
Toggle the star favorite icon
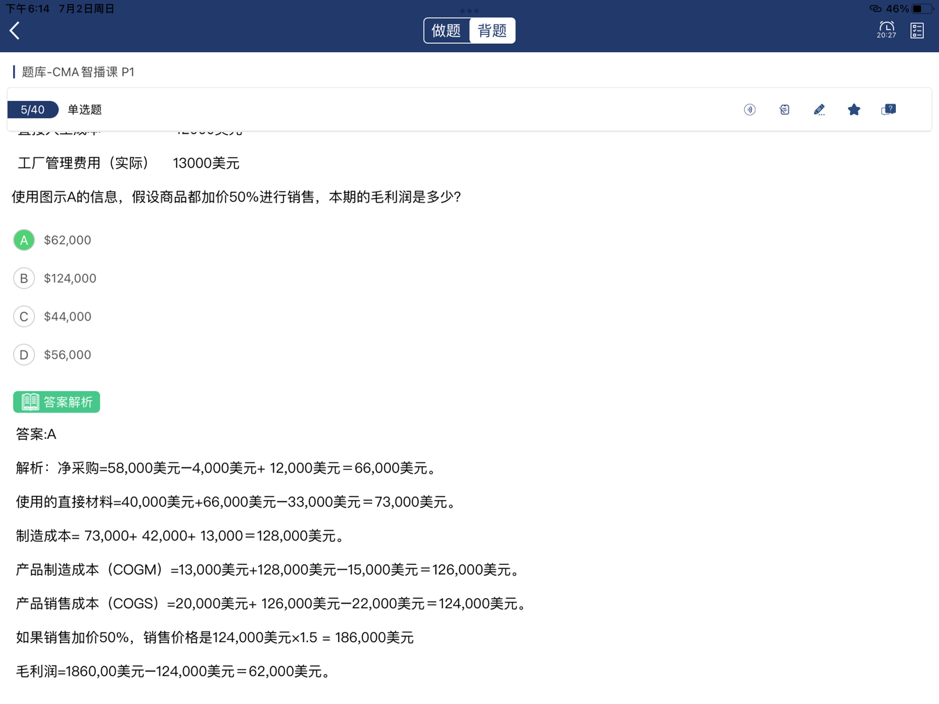(854, 110)
